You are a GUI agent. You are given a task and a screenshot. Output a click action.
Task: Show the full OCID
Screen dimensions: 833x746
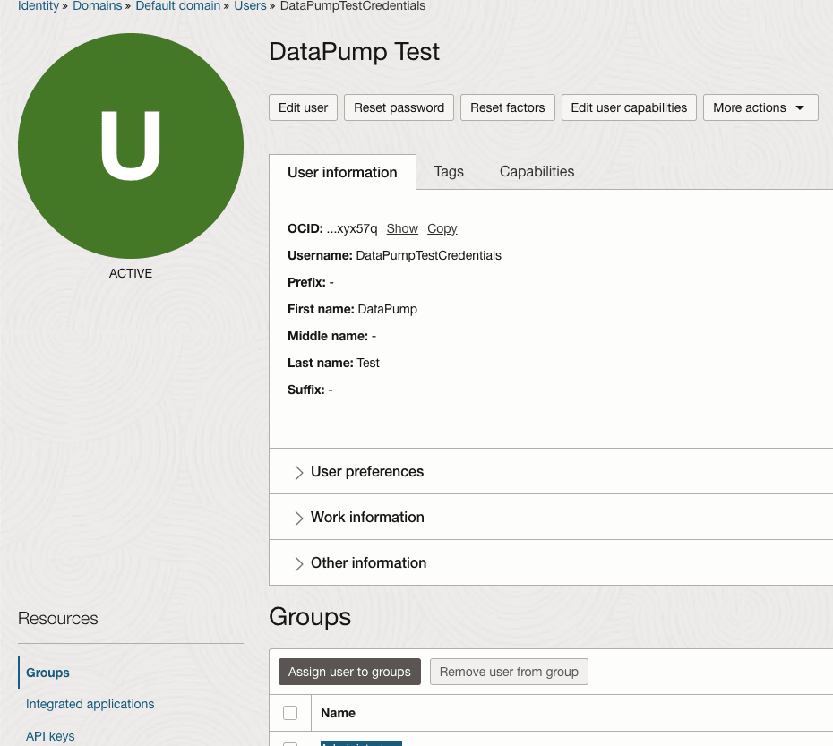click(x=402, y=228)
